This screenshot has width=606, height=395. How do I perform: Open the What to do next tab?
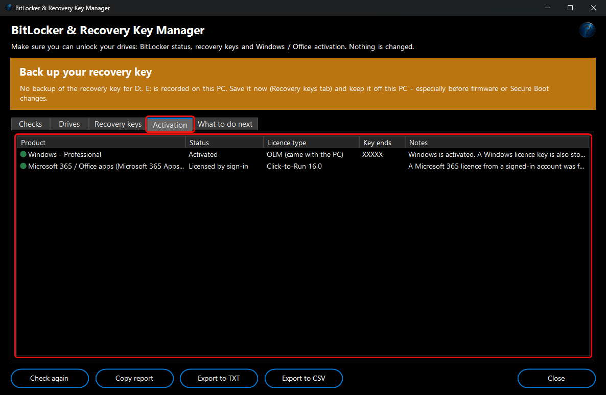click(225, 124)
